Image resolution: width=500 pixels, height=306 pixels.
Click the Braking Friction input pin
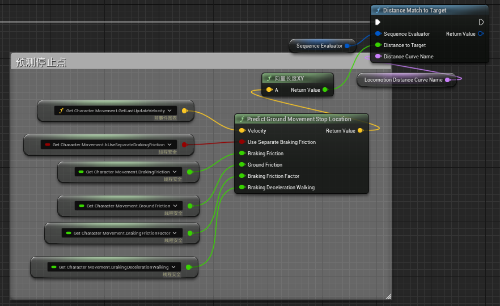click(242, 154)
